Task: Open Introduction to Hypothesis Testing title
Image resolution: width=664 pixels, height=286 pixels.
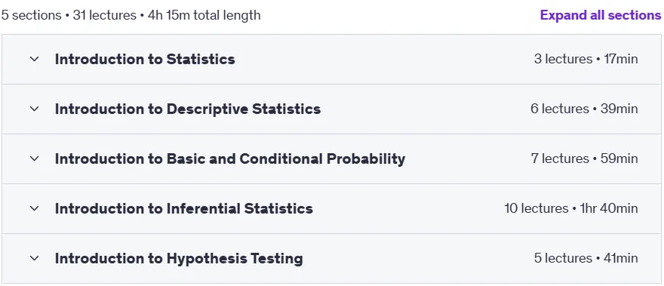Action: [x=179, y=258]
